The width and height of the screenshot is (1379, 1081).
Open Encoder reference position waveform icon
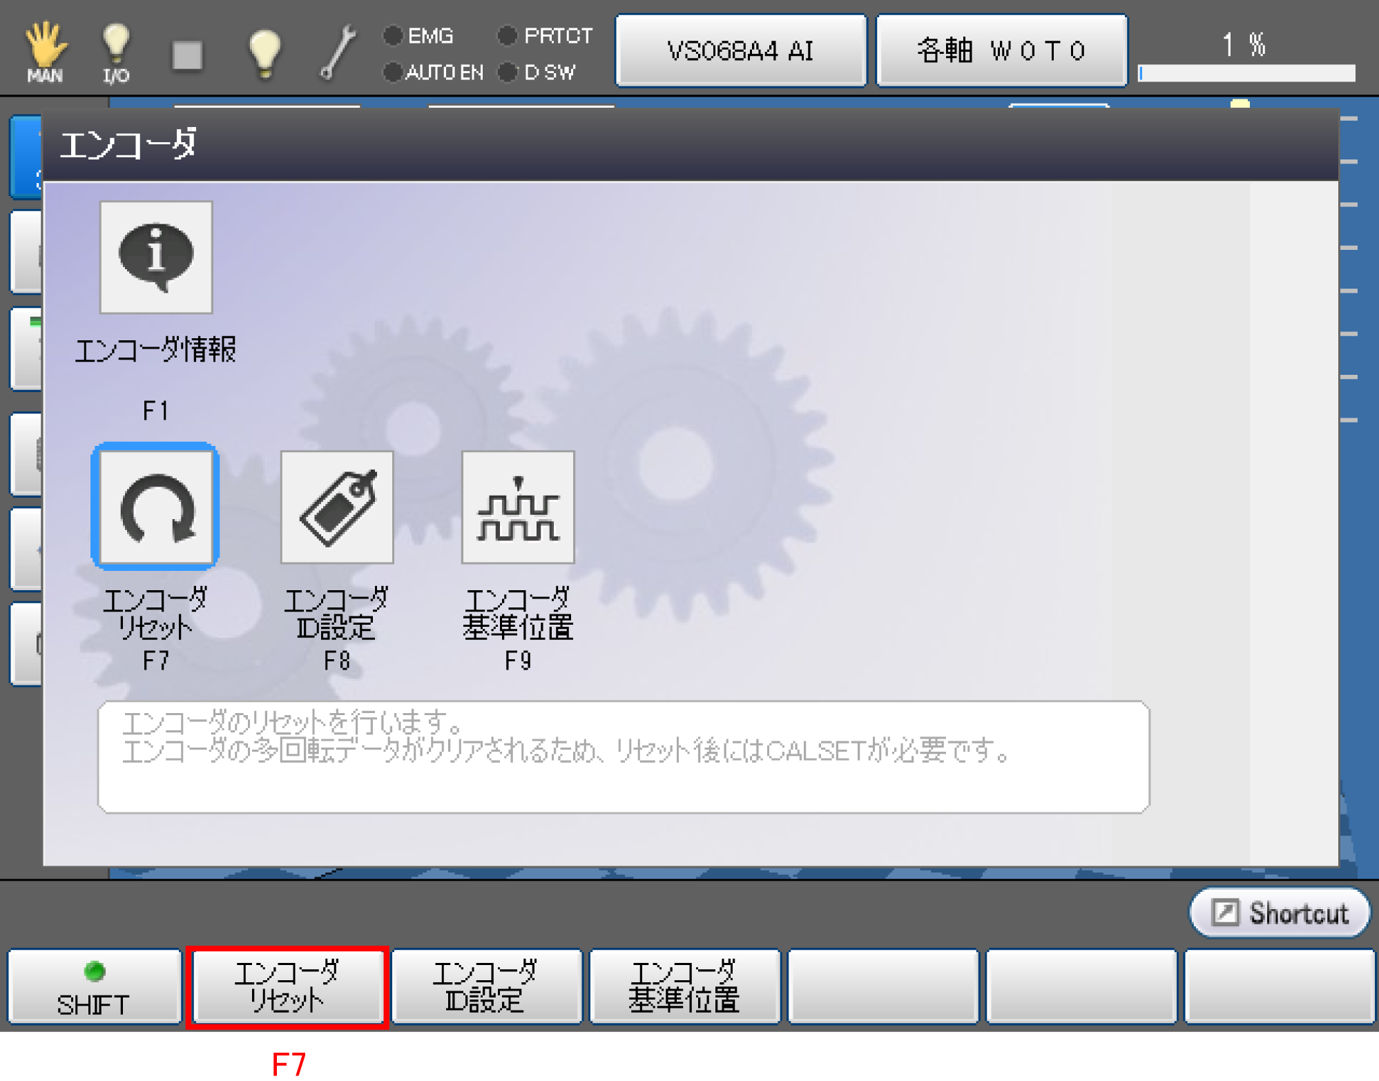pos(518,507)
